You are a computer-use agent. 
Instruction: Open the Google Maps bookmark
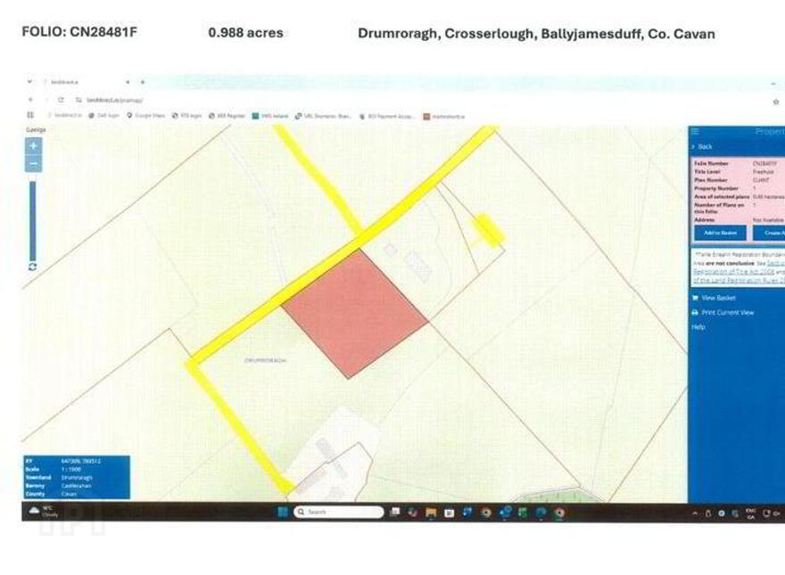tap(145, 116)
